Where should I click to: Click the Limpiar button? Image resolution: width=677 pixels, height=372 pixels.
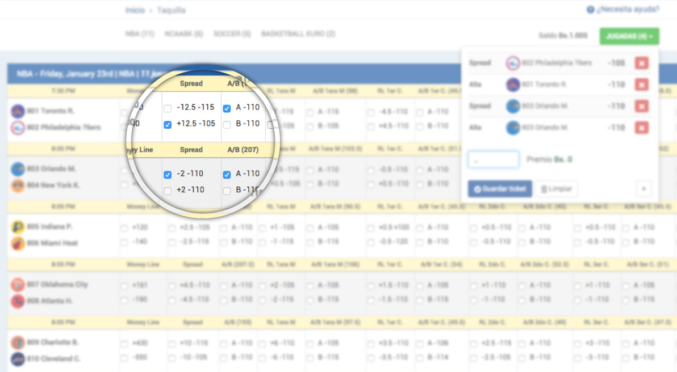coord(557,189)
